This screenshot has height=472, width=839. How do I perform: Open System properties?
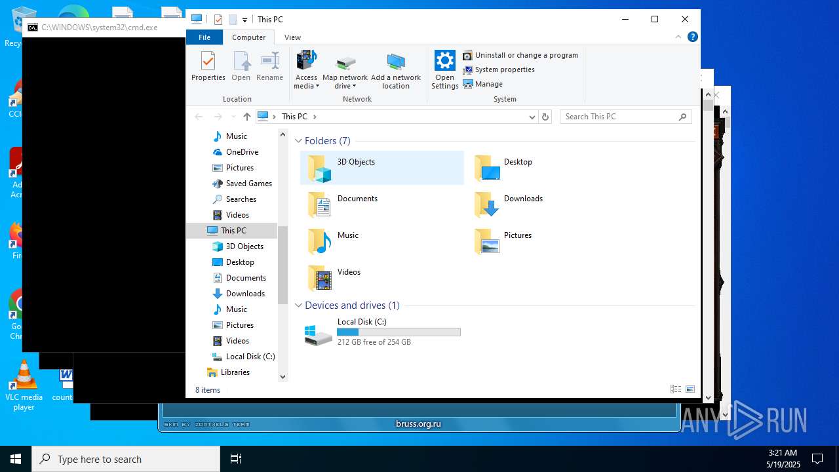(x=499, y=69)
